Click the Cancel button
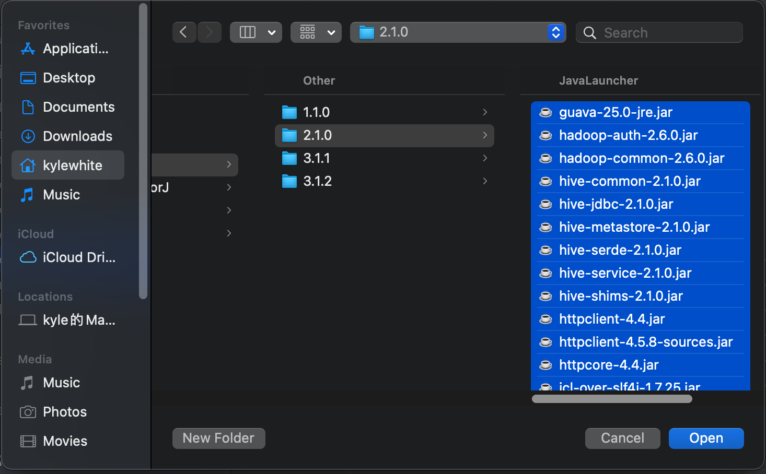The width and height of the screenshot is (766, 474). (x=622, y=438)
